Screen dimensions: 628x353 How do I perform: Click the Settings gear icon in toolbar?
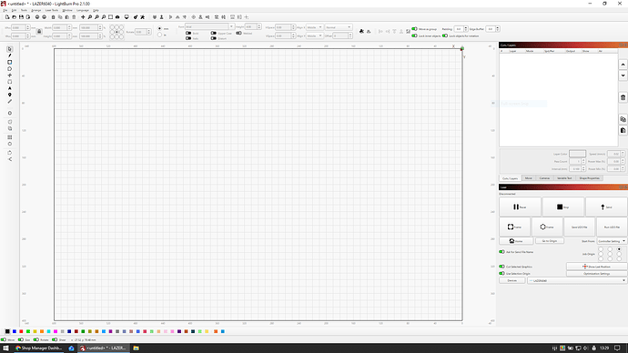(x=136, y=17)
